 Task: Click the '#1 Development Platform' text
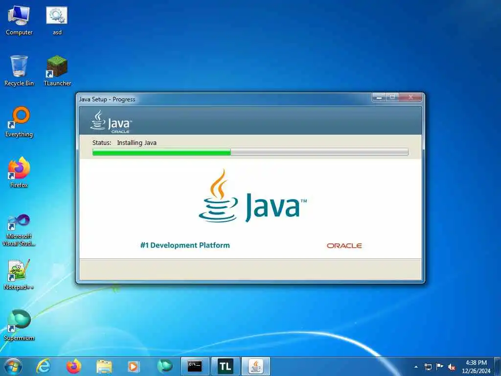[185, 245]
